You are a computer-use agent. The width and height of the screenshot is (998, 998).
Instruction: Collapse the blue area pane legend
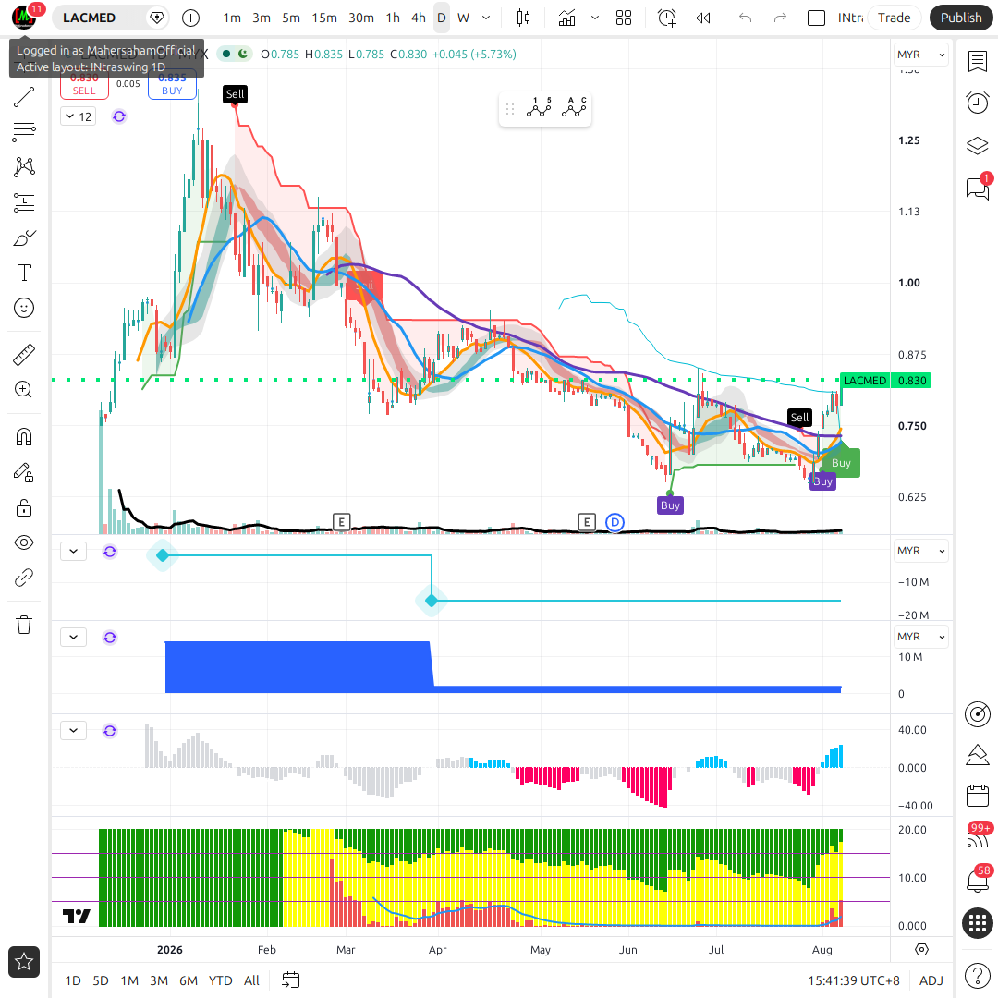(73, 637)
